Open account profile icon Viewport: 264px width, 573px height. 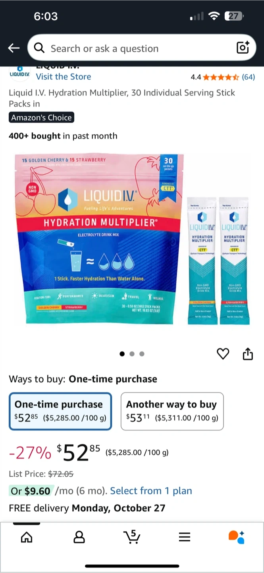(x=79, y=537)
